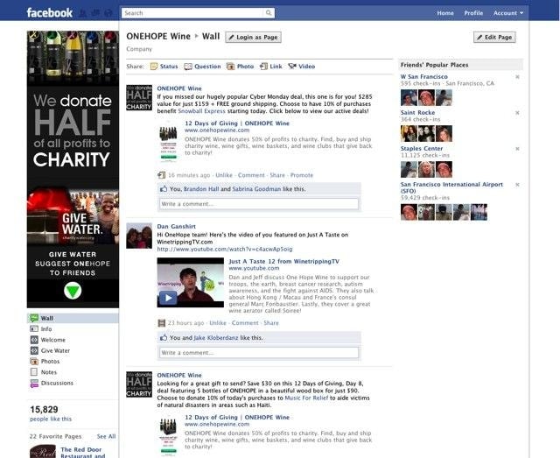Image resolution: width=560 pixels, height=458 pixels.
Task: Open Info page tab label
Action: pos(46,329)
